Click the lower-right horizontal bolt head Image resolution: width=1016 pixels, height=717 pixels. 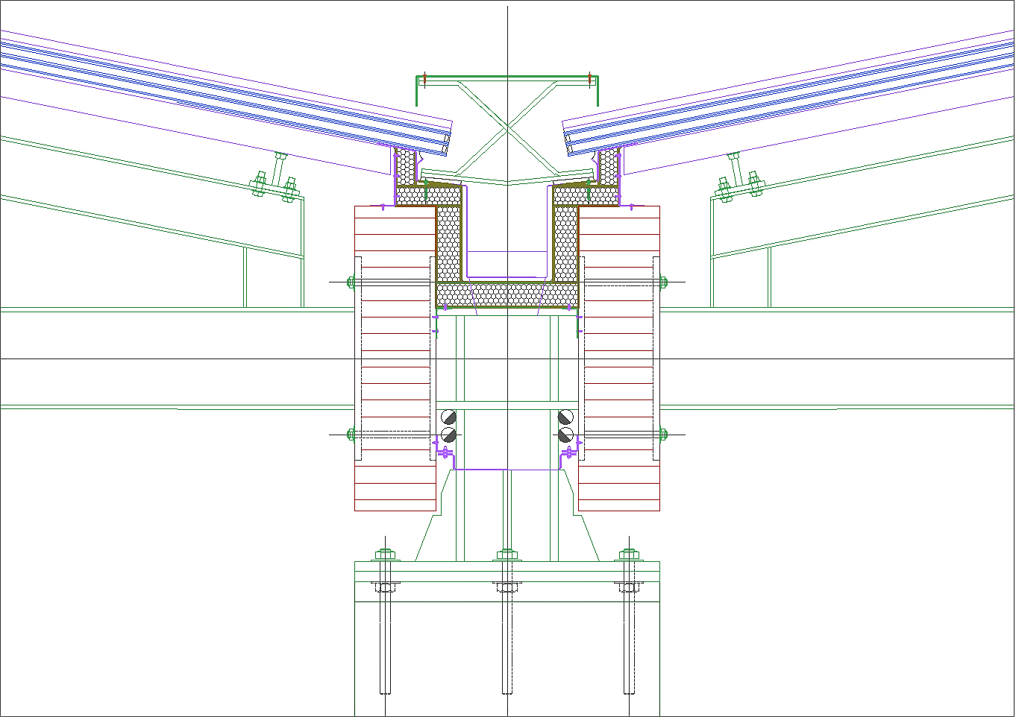click(663, 435)
